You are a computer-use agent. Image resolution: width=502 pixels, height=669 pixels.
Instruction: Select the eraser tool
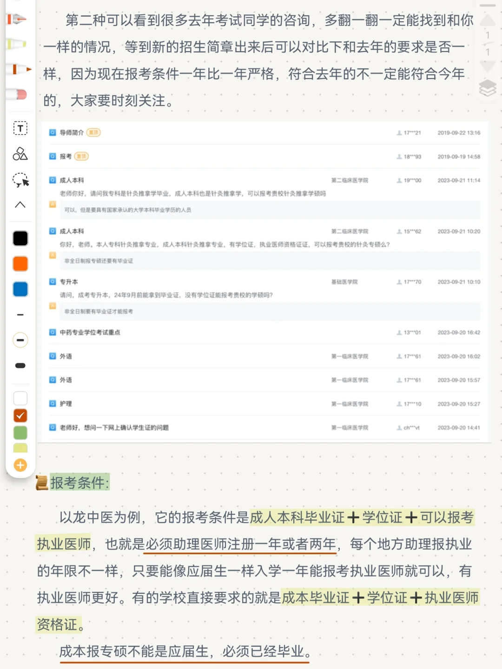(x=17, y=94)
